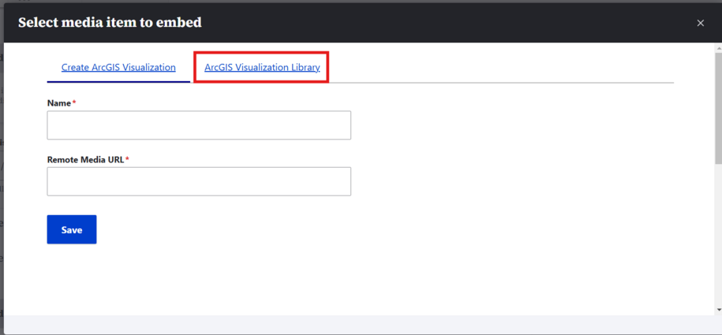The image size is (722, 335).
Task: Click the dialog title 'Select media item to embed'
Action: pos(110,23)
